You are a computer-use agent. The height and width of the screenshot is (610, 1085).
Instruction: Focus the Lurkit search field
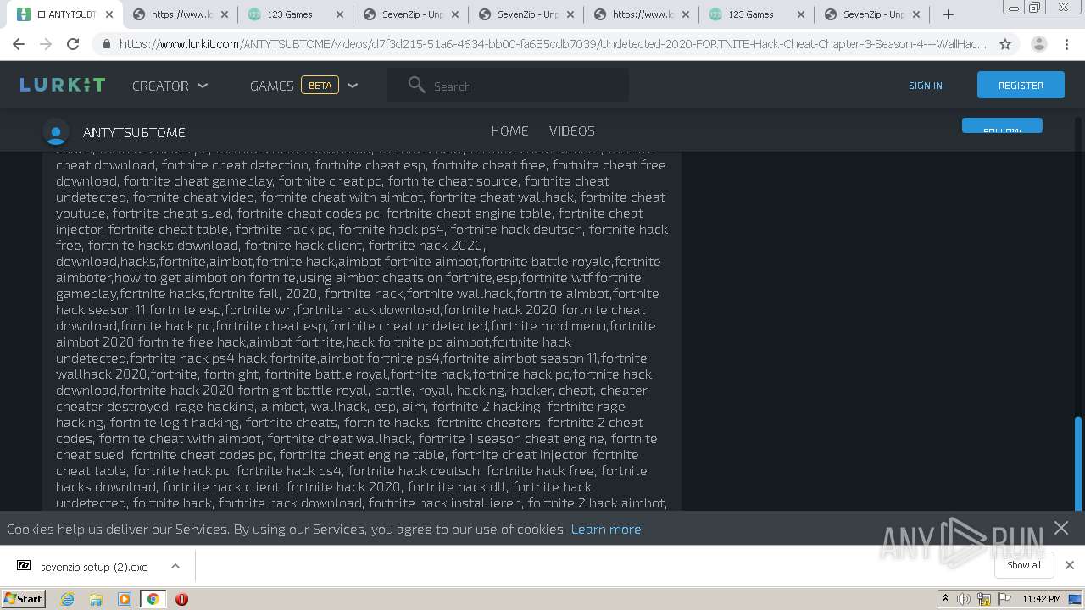point(508,86)
